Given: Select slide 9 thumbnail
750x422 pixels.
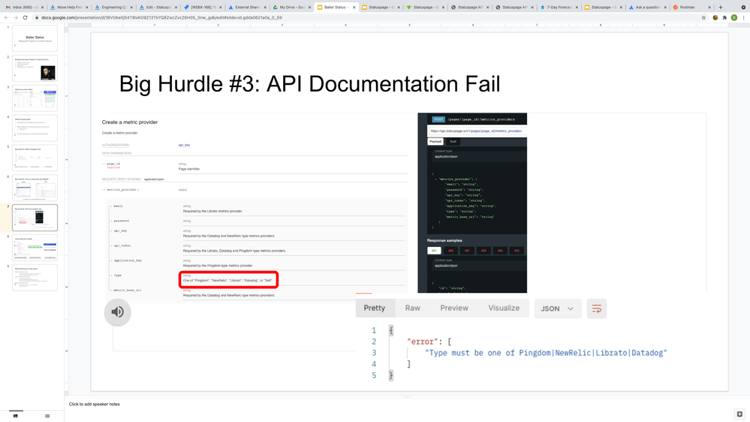Looking at the screenshot, I should pyautogui.click(x=35, y=278).
